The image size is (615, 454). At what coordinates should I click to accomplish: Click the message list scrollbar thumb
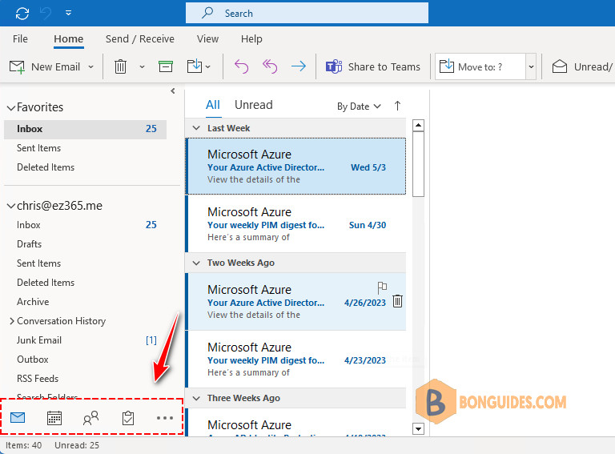[x=419, y=164]
